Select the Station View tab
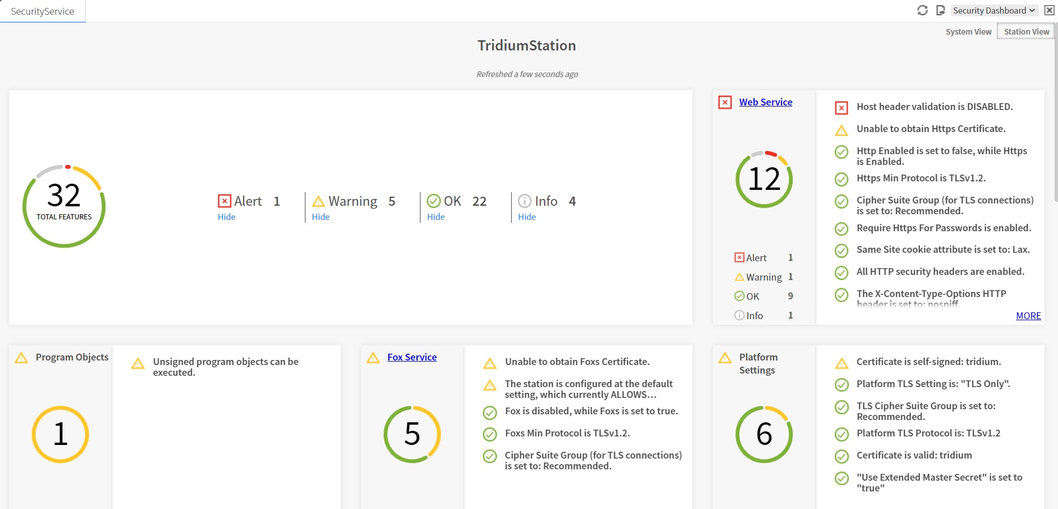 [1026, 32]
